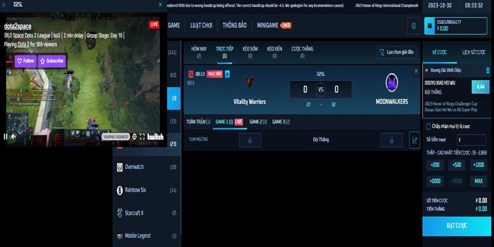
Task: Click the Vitality Warriors team logo
Action: click(x=250, y=83)
